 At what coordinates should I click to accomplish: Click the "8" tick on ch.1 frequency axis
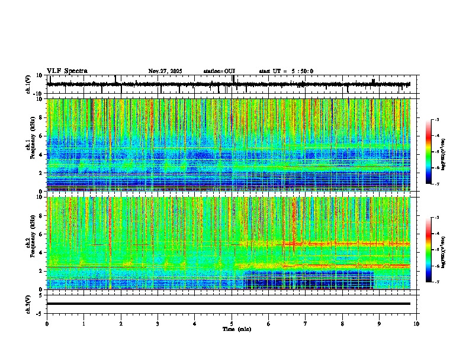click(x=41, y=117)
